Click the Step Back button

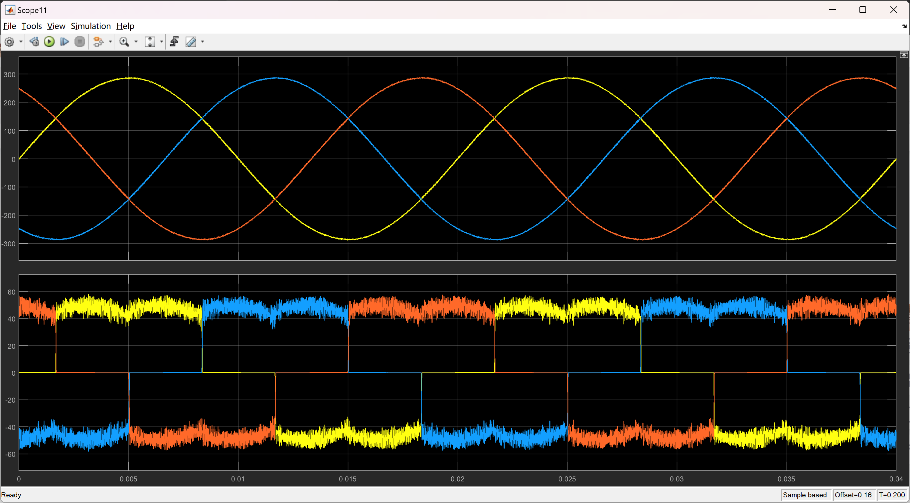tap(34, 42)
